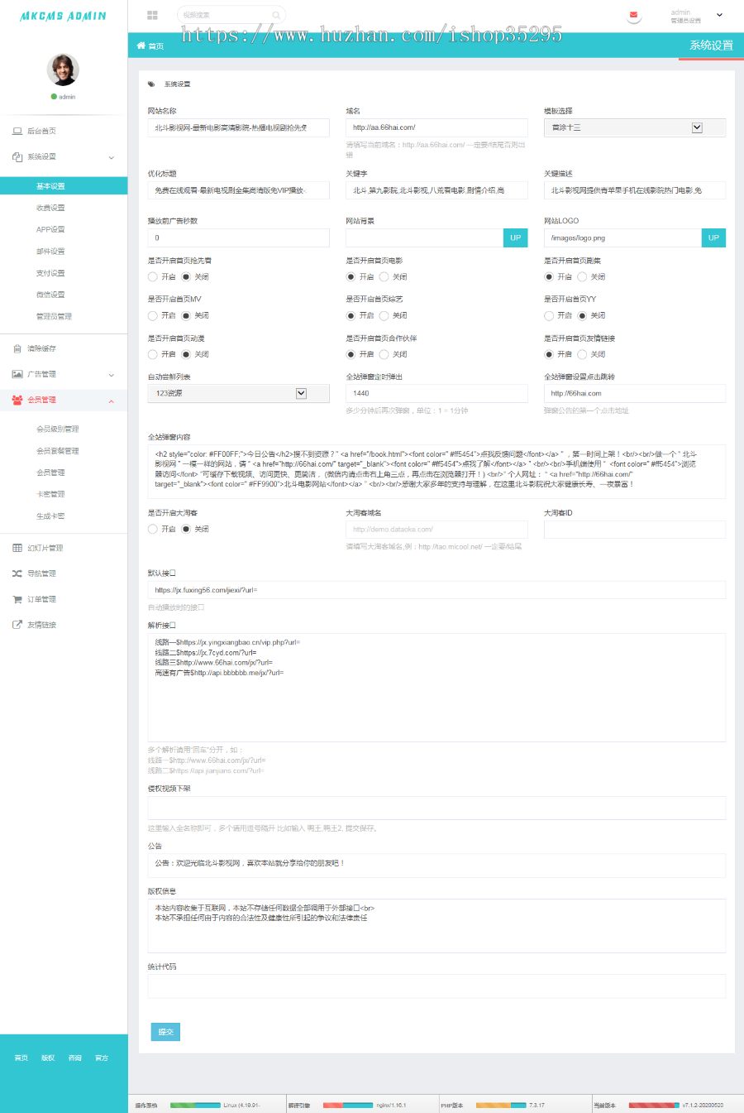The width and height of the screenshot is (744, 1113).
Task: Open the red mail notification icon
Action: click(x=633, y=15)
